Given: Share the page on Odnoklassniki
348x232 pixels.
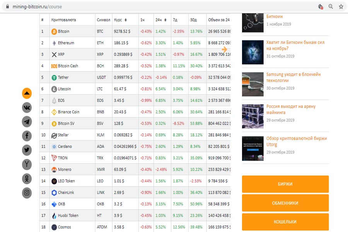Looking at the screenshot, I should (27, 179).
